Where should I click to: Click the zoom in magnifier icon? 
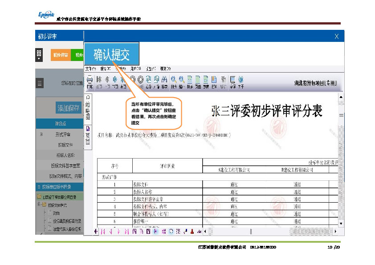[174, 81]
